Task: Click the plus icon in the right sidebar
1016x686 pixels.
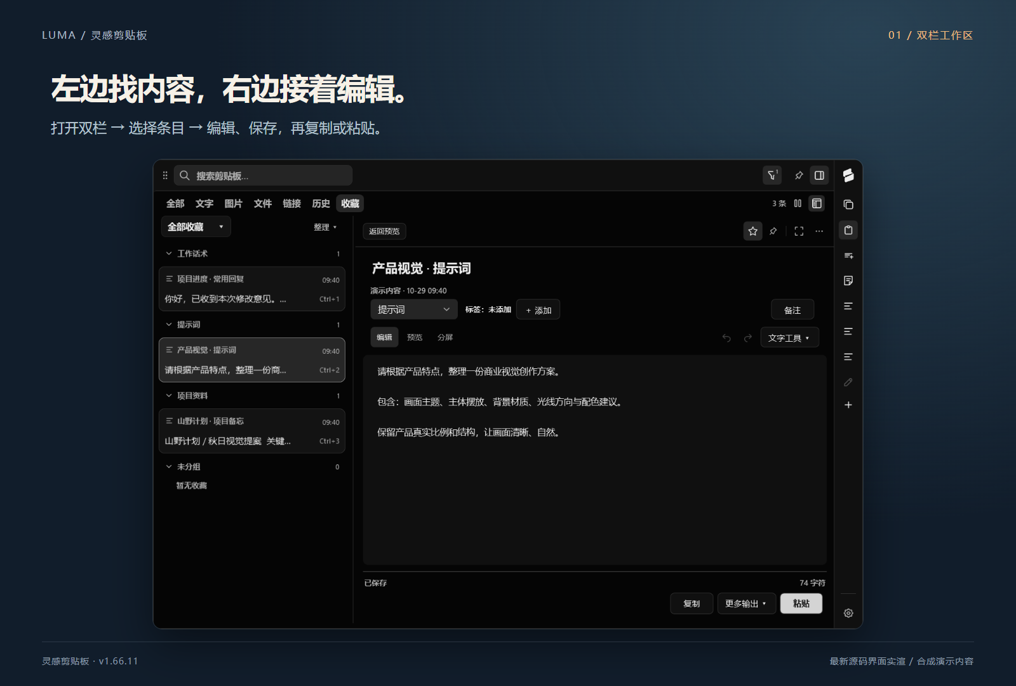Action: pyautogui.click(x=848, y=405)
